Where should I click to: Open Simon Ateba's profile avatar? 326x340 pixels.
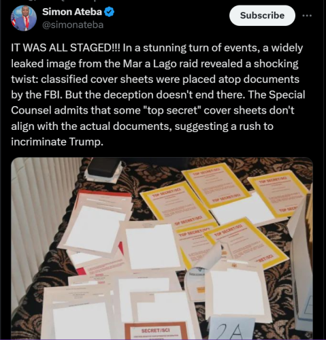click(x=24, y=18)
